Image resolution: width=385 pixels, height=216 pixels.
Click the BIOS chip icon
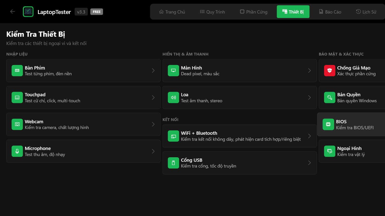pos(328,124)
